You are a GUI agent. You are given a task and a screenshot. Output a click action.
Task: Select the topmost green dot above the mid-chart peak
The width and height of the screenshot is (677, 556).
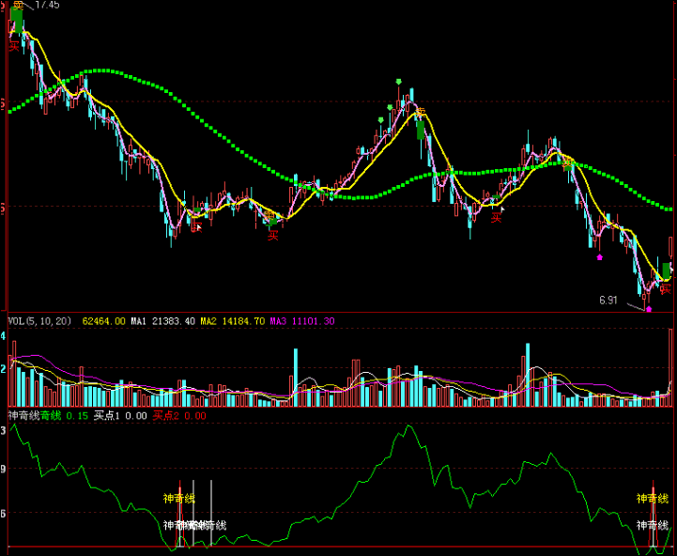point(398,83)
